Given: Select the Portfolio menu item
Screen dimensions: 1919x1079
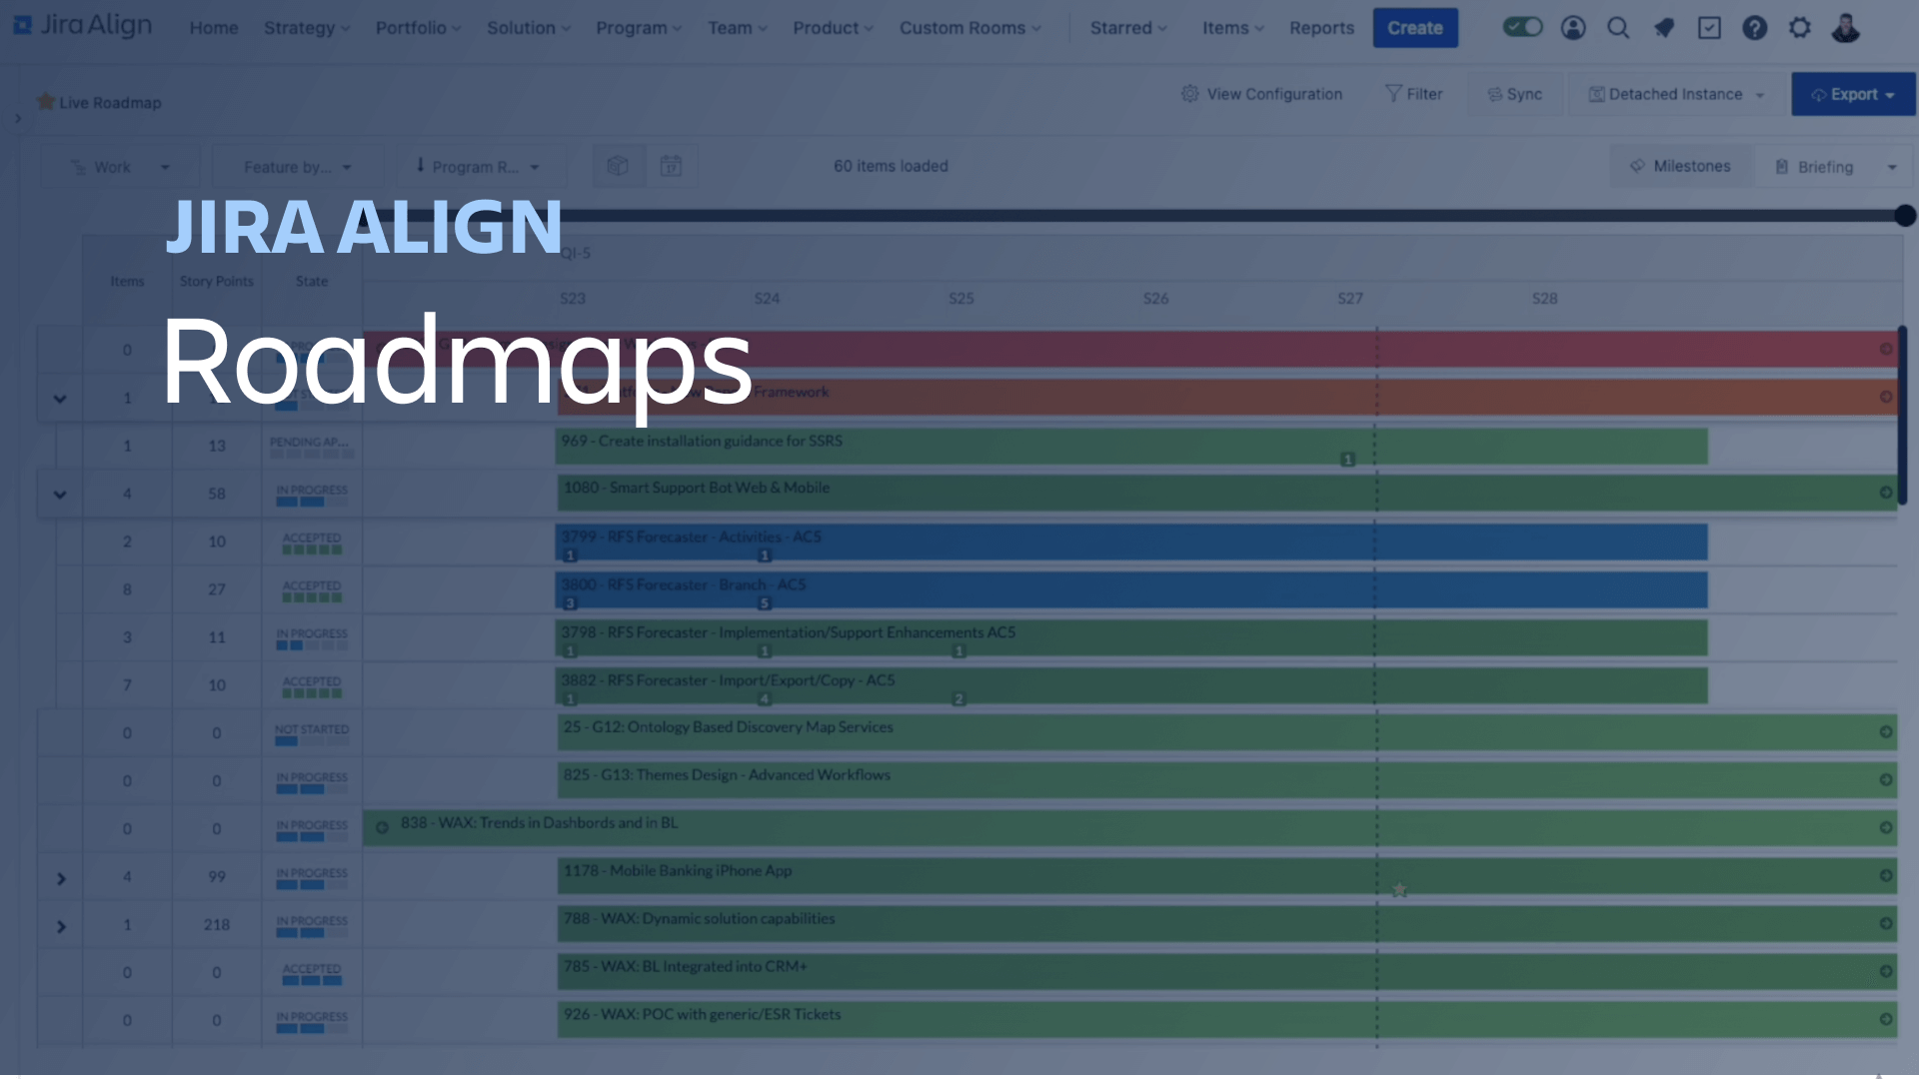Looking at the screenshot, I should pyautogui.click(x=410, y=28).
